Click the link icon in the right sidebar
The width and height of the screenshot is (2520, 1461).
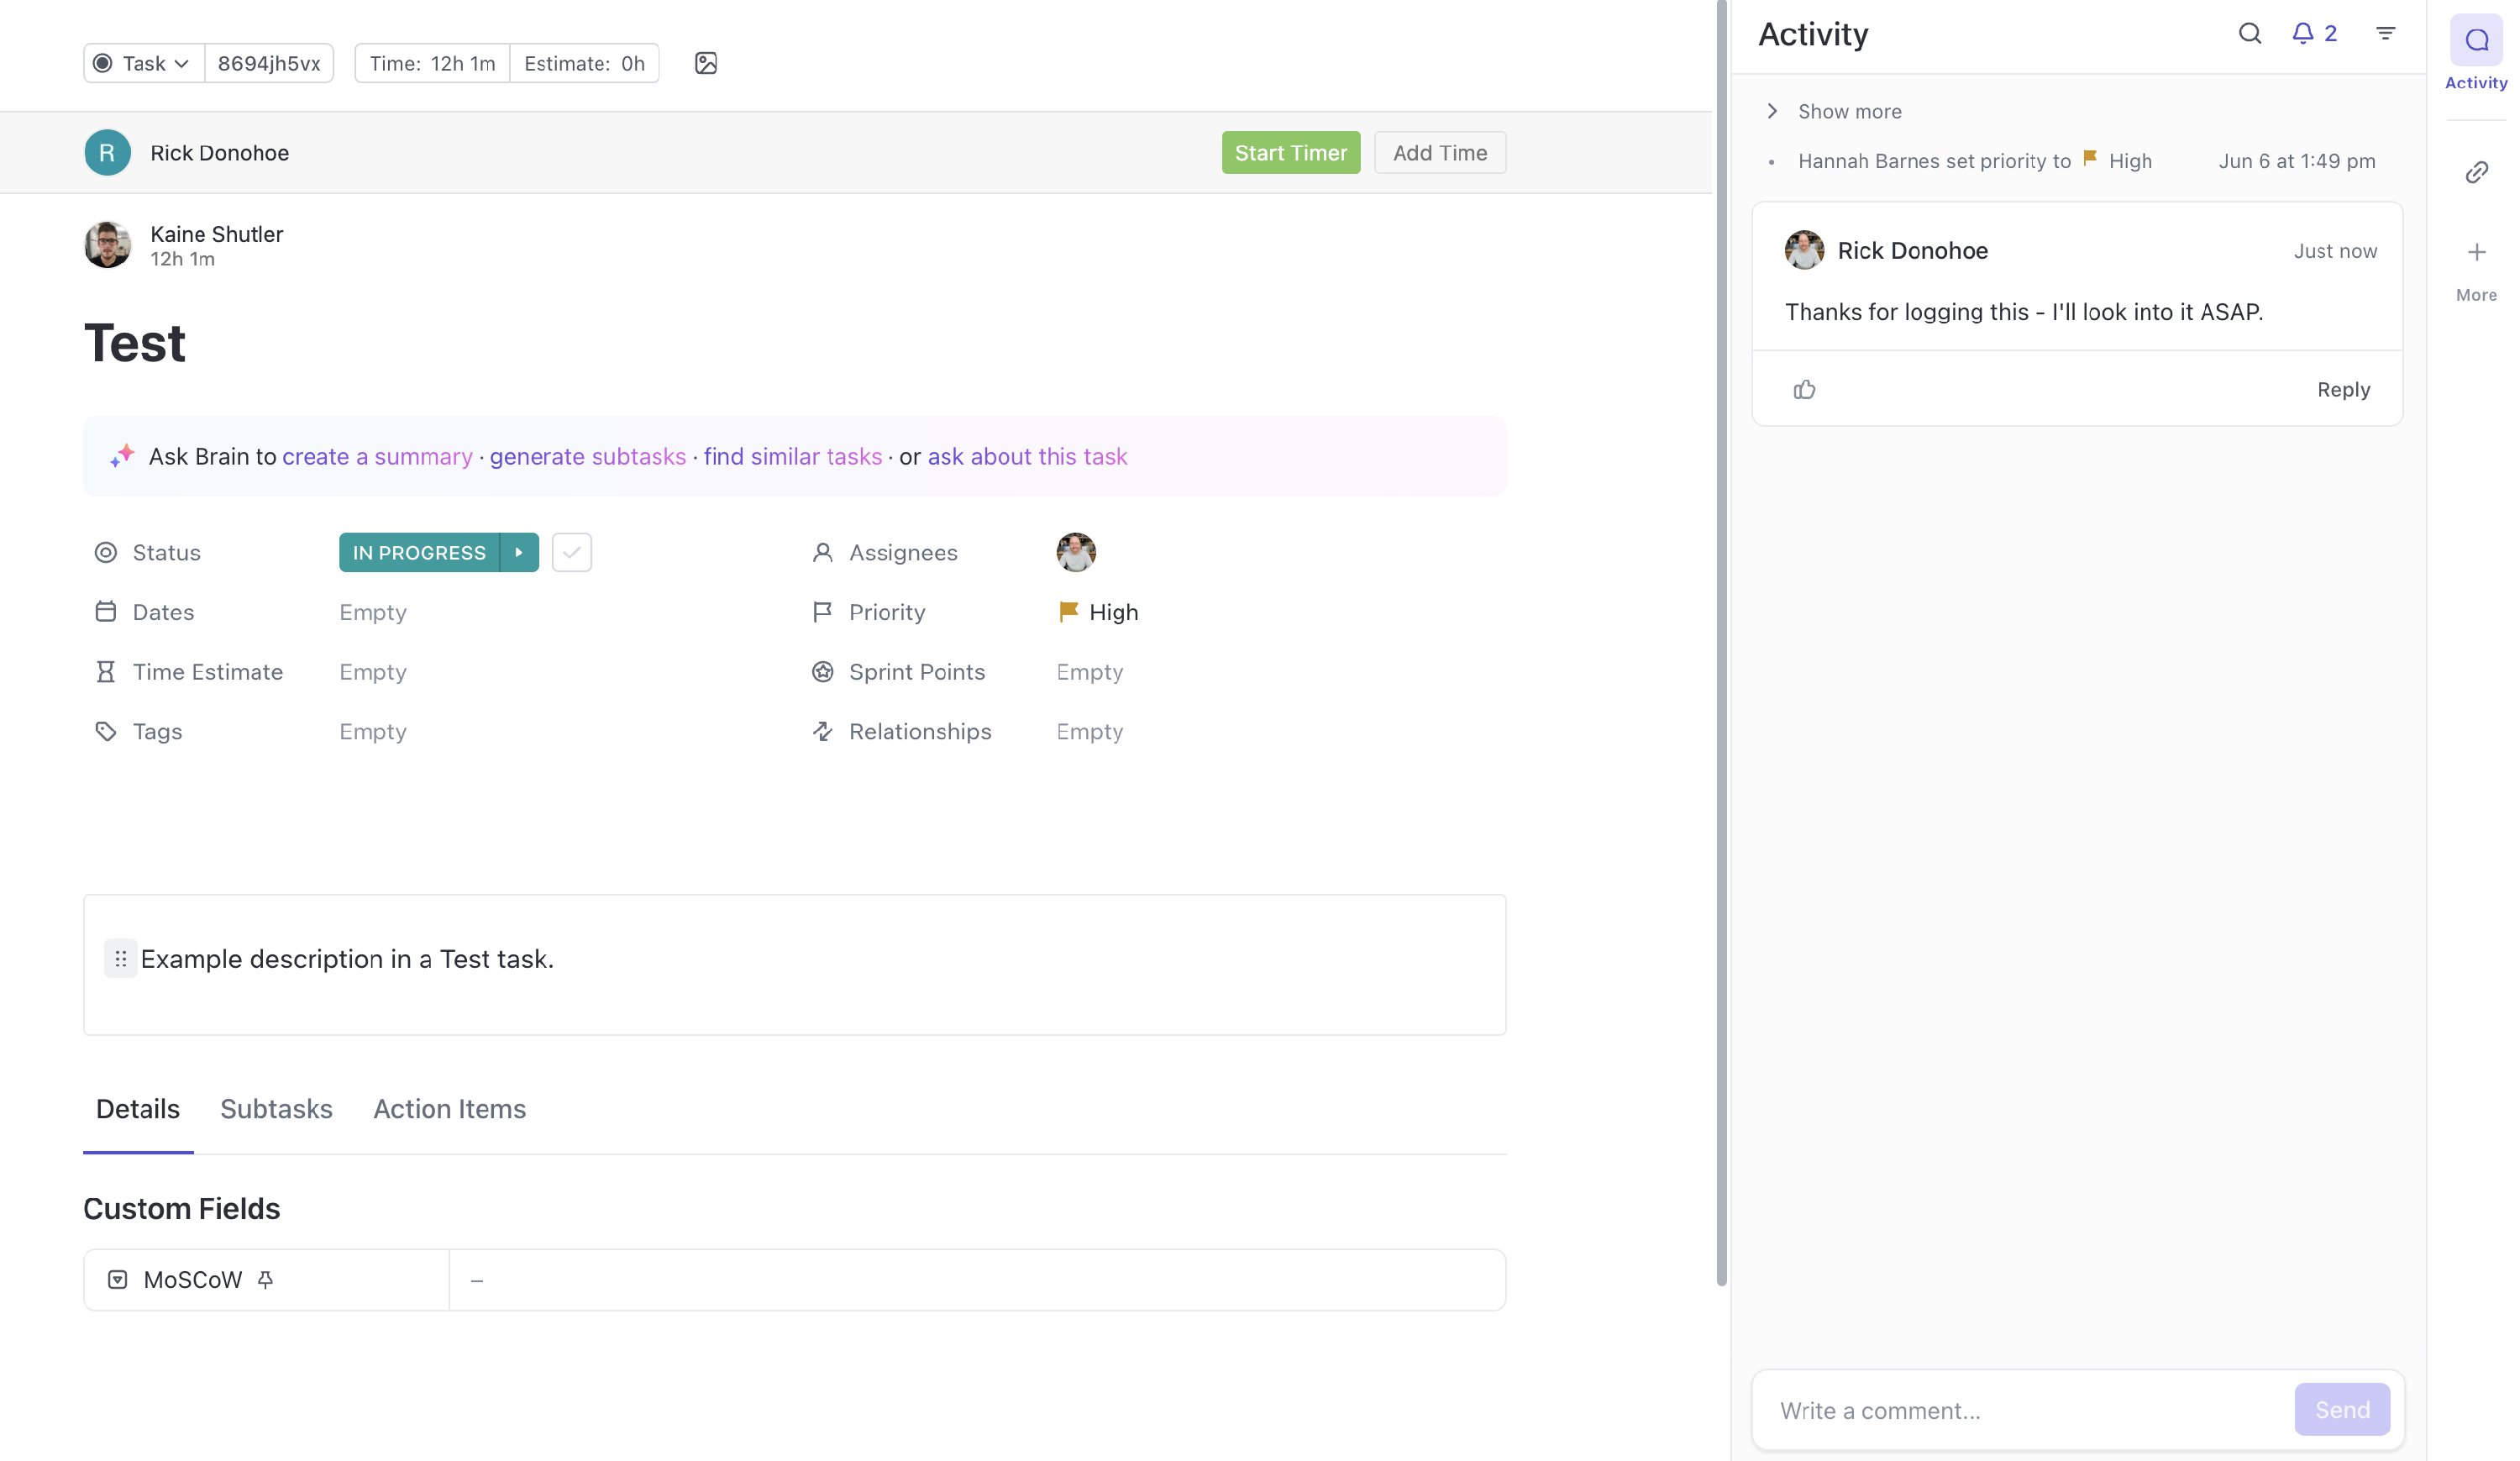click(x=2476, y=172)
